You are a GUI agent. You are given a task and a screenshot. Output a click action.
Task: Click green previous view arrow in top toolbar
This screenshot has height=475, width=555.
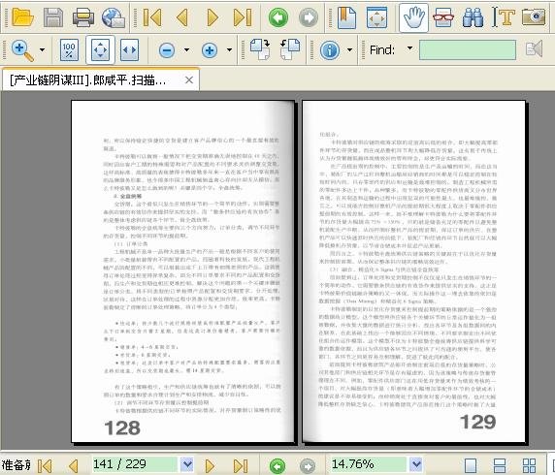pyautogui.click(x=278, y=17)
